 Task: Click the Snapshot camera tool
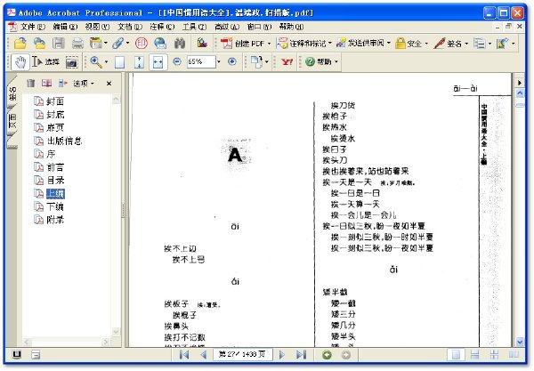[x=72, y=62]
